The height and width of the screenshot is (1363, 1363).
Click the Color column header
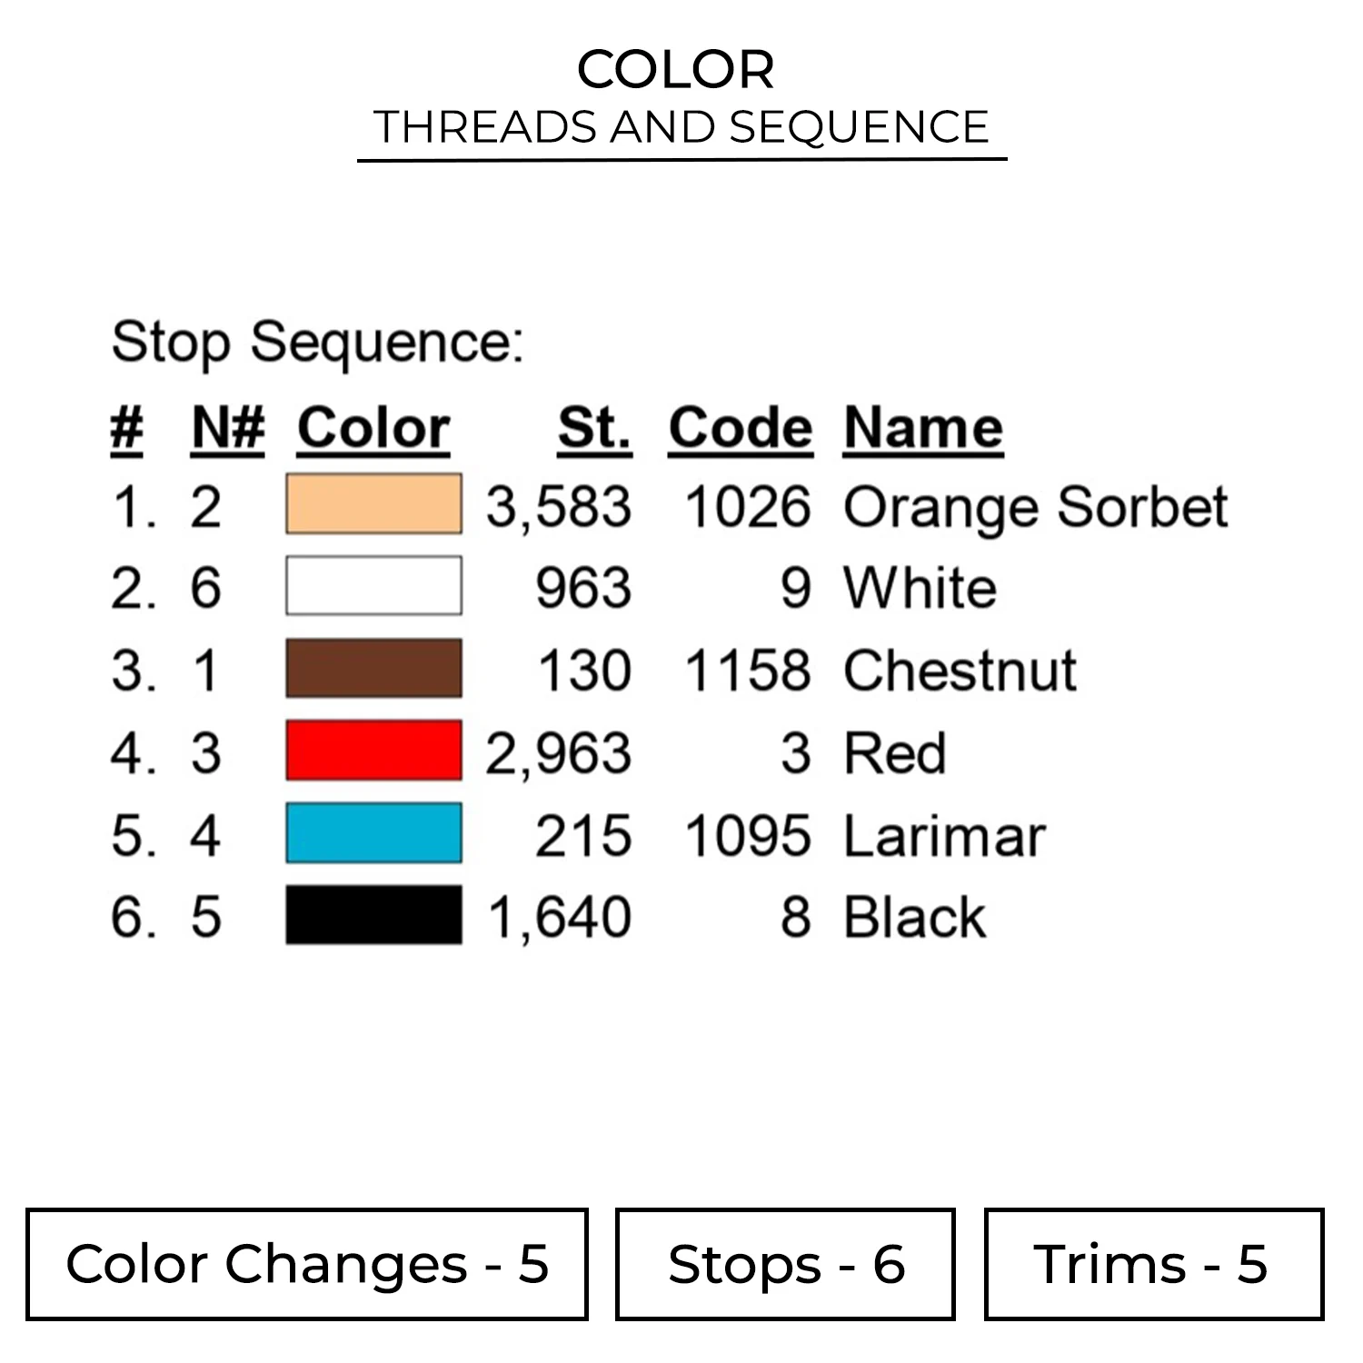373,427
